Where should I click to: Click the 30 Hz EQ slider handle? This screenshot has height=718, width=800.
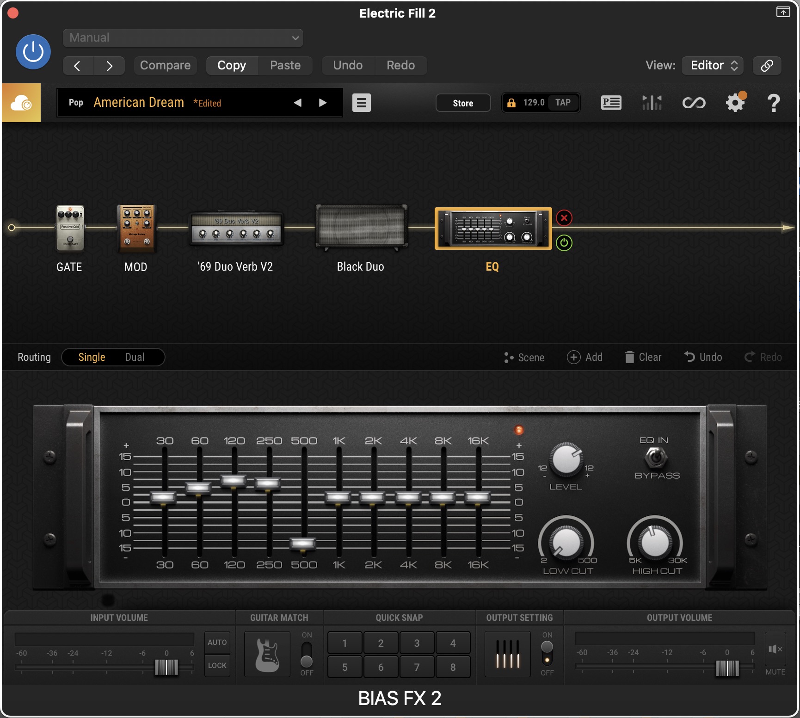(164, 497)
